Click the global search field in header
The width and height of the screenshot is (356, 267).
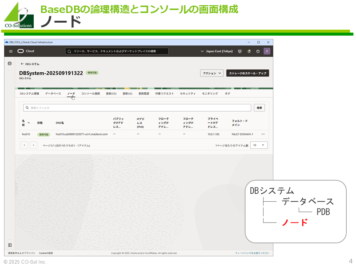tap(117, 51)
